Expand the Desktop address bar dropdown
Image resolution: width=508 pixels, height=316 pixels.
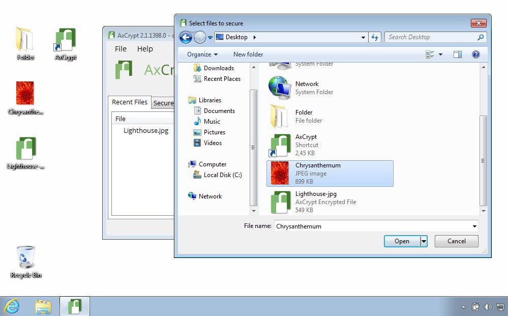tap(363, 38)
